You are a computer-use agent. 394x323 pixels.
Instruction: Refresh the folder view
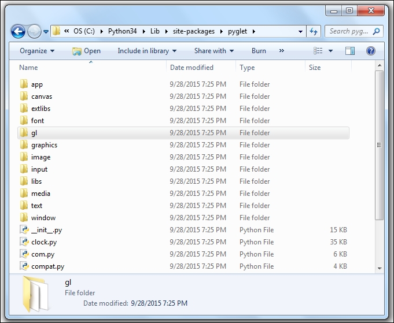tap(314, 31)
